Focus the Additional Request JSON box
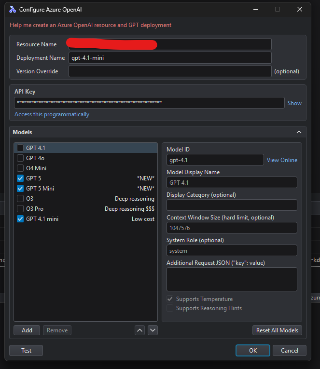This screenshot has width=320, height=369. click(x=232, y=279)
